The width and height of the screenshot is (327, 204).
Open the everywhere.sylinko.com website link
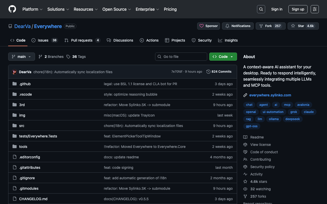coord(270,95)
